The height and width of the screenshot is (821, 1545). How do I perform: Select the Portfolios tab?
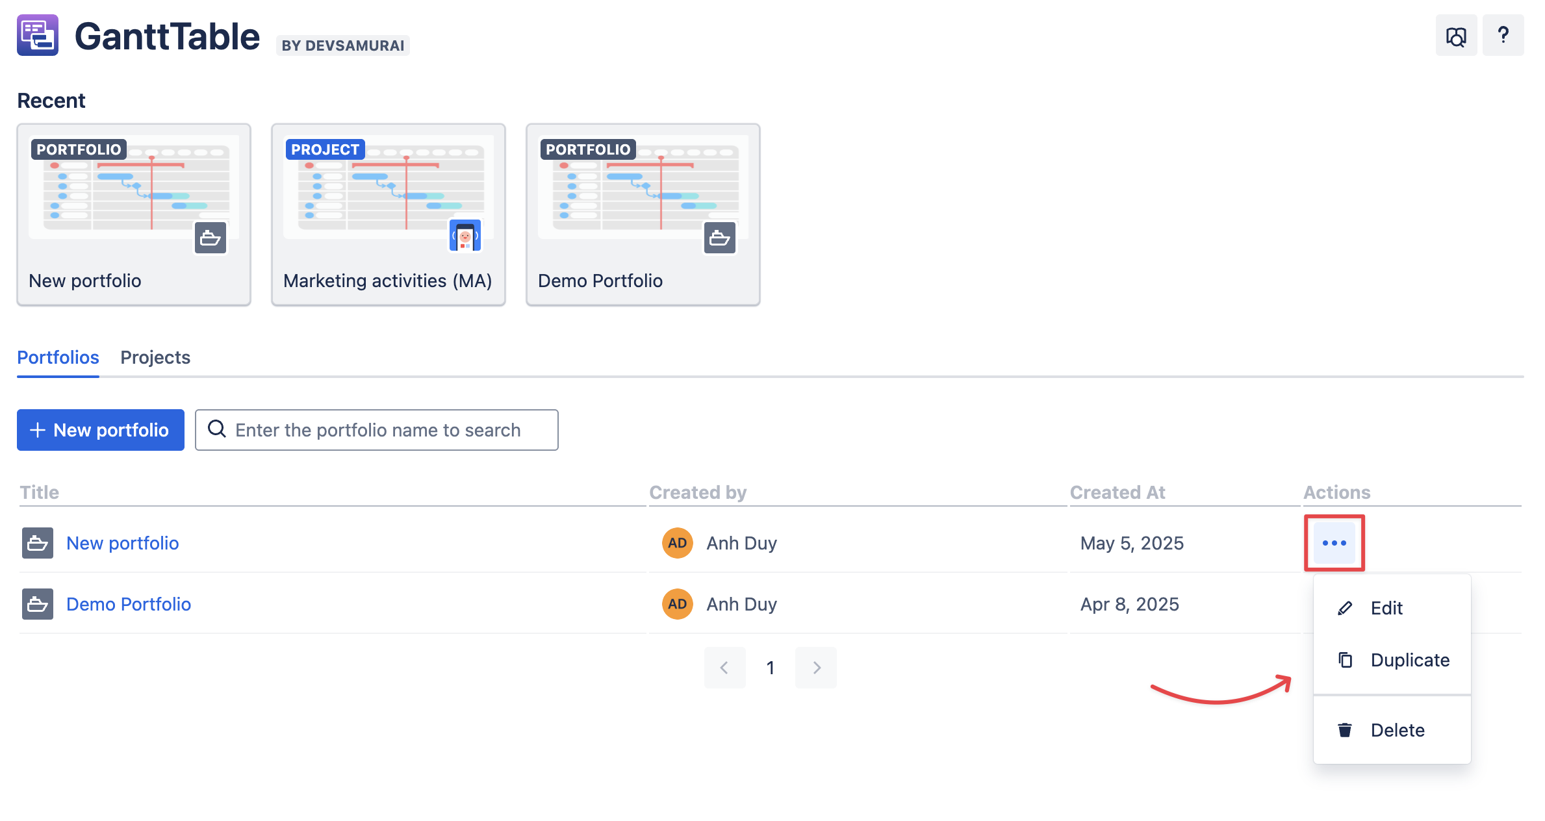pos(58,357)
